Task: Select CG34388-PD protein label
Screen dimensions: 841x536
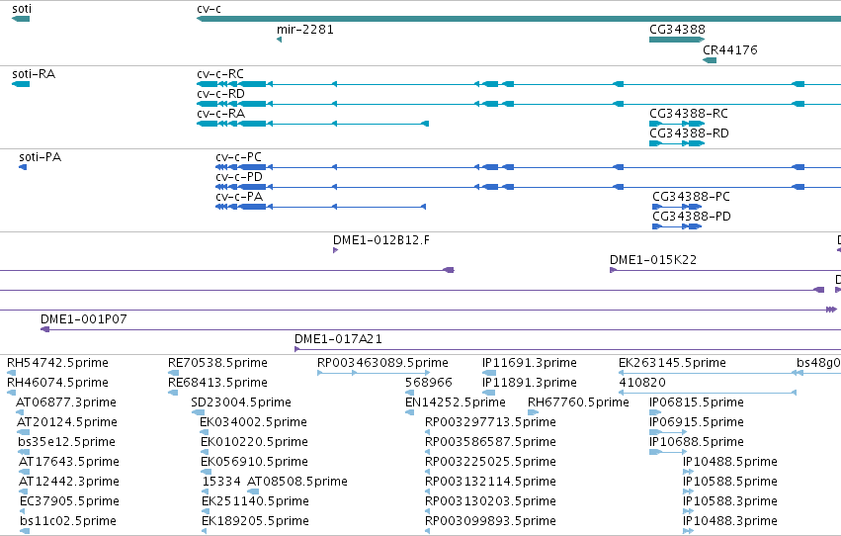Action: (x=692, y=217)
